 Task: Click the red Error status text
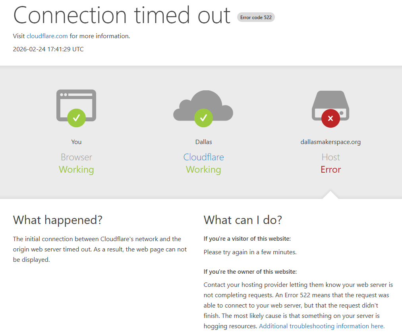tap(331, 169)
